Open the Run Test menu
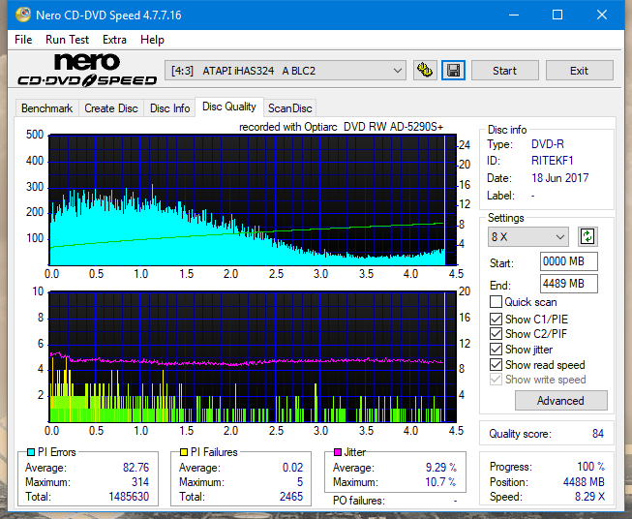This screenshot has height=519, width=632. pos(67,40)
